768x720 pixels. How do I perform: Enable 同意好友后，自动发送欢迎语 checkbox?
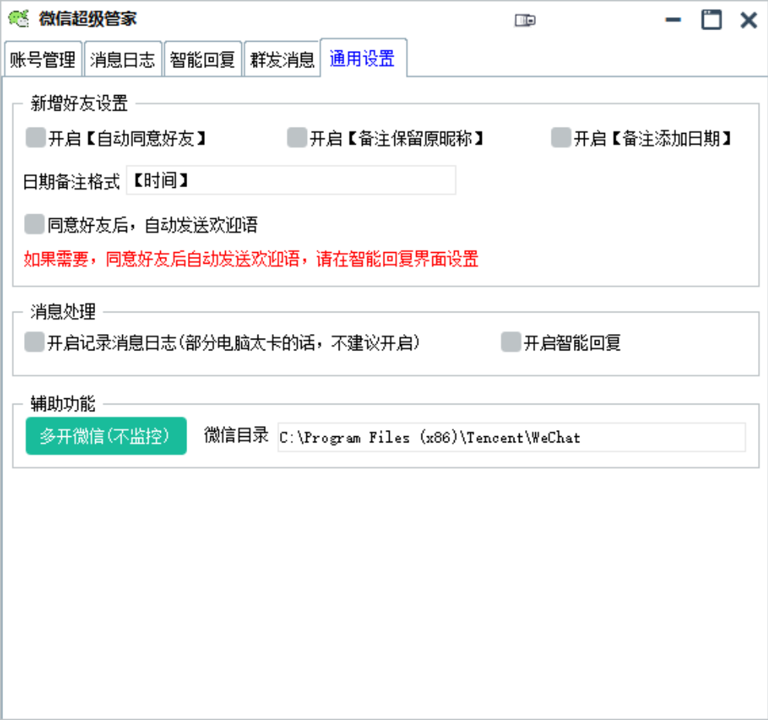click(34, 224)
